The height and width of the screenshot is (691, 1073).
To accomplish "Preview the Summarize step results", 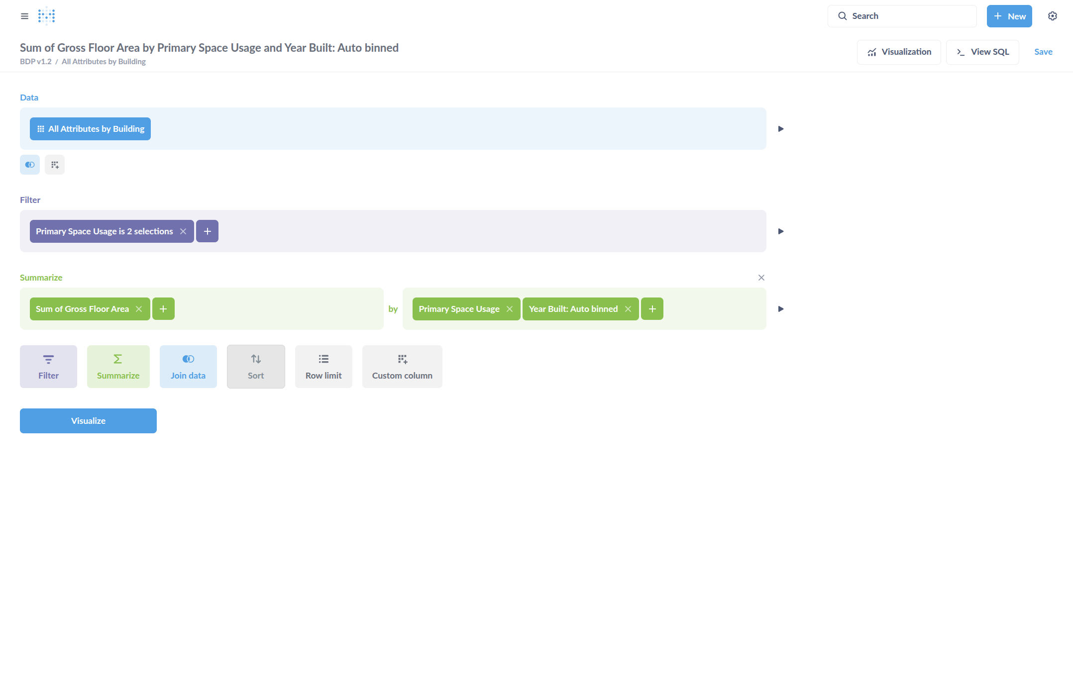I will [780, 309].
